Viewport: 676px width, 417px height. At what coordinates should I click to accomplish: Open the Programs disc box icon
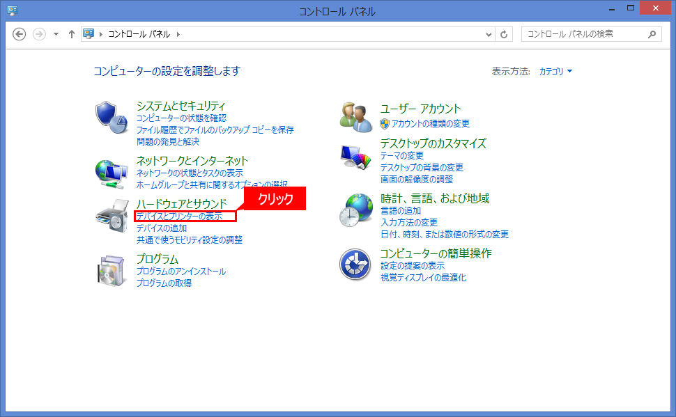click(x=112, y=270)
